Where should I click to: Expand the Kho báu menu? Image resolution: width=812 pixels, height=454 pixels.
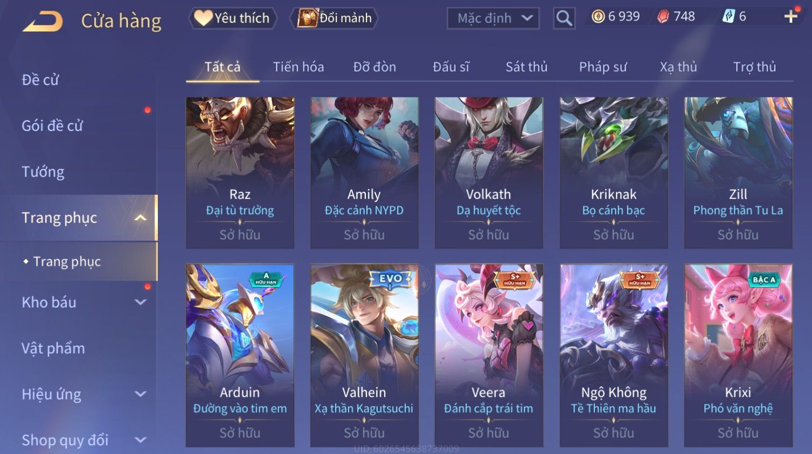coord(140,302)
